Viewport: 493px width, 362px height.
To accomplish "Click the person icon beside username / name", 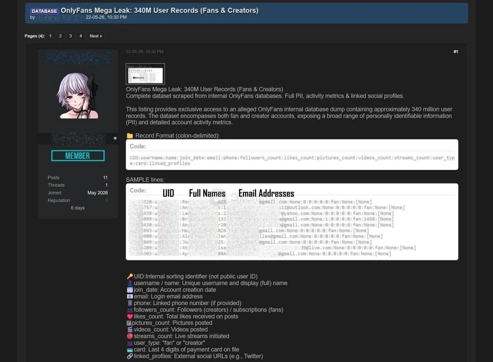I will point(130,283).
